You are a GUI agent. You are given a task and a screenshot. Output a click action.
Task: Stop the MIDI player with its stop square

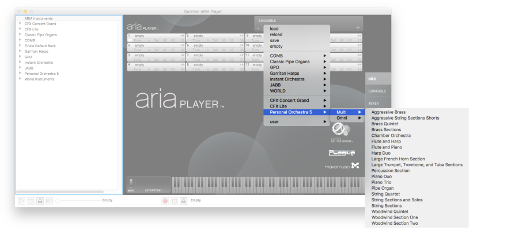(x=31, y=201)
